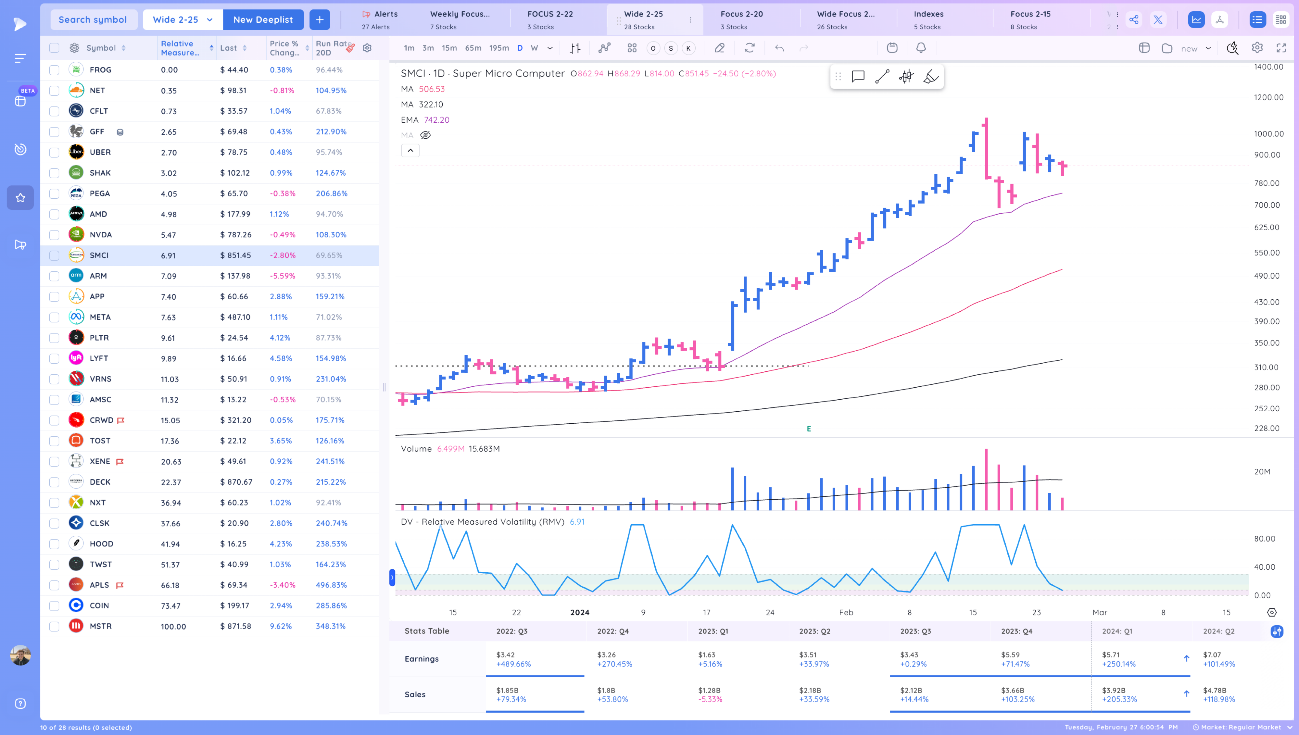Toggle the O overlay button

point(653,48)
